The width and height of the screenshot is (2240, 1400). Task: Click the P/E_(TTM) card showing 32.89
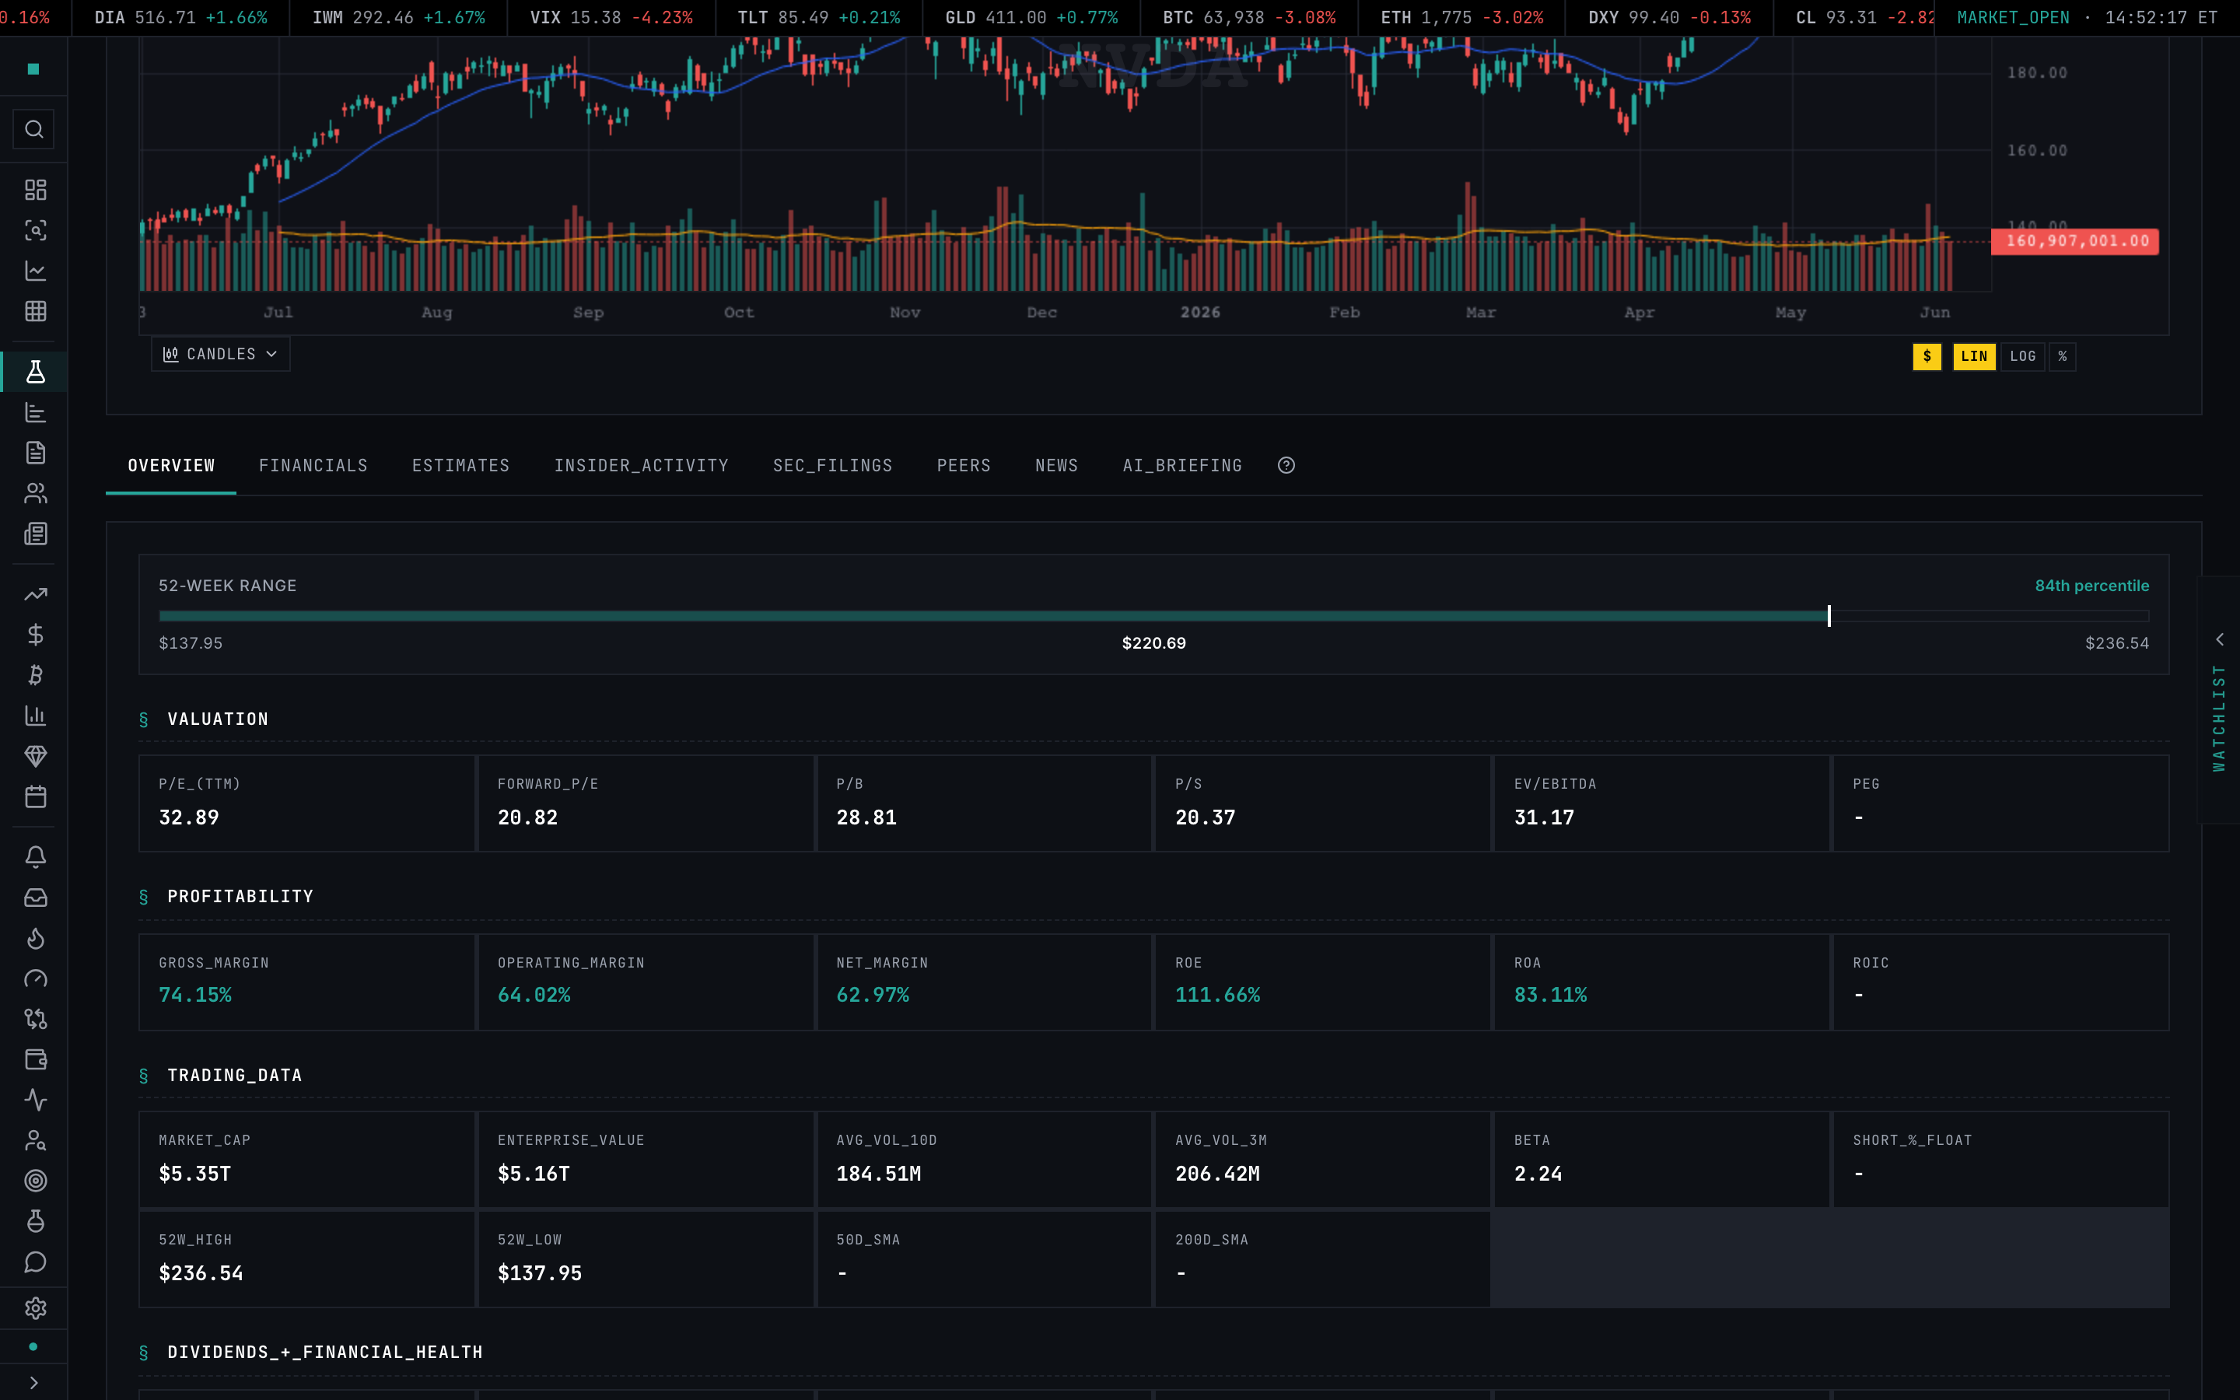307,803
